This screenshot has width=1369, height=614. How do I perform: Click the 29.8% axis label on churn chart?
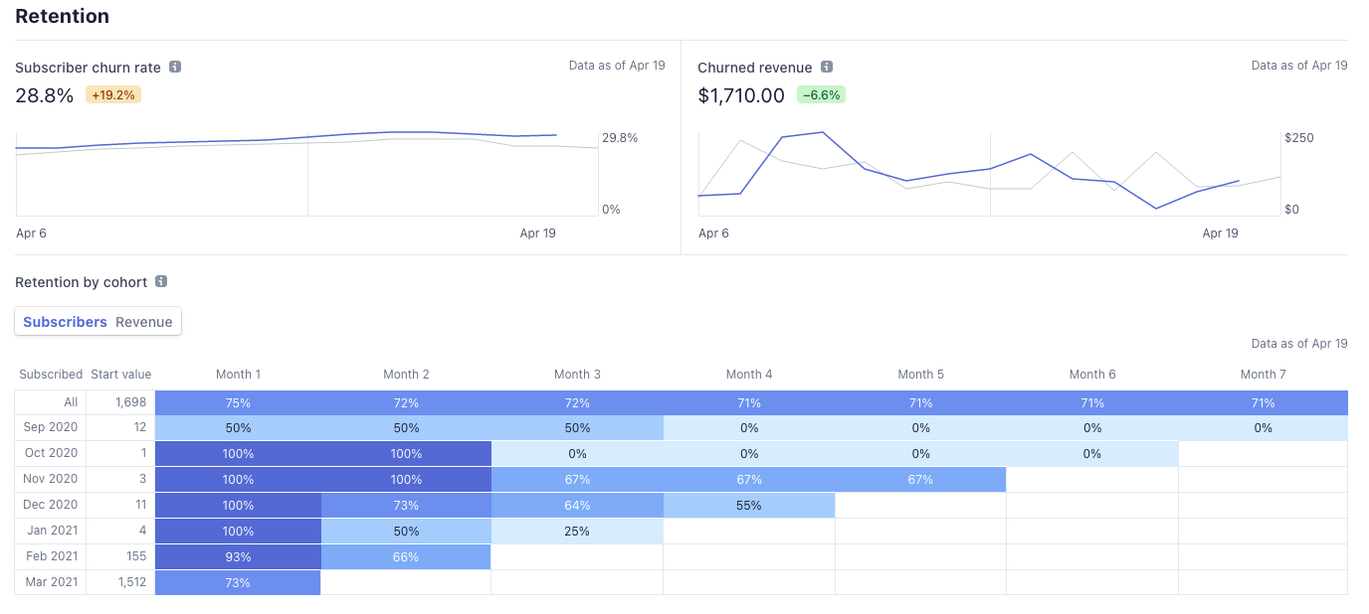tap(620, 137)
